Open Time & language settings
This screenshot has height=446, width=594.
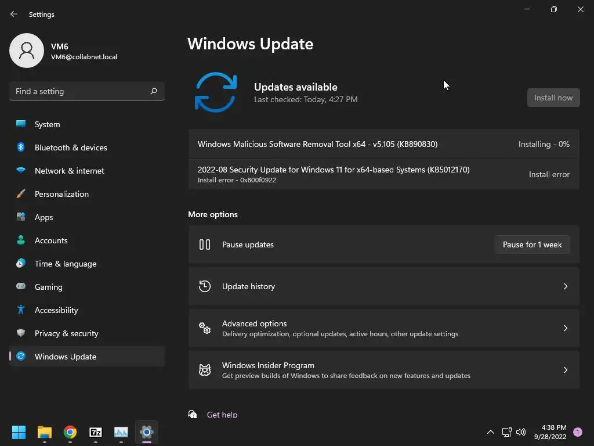coord(87,264)
